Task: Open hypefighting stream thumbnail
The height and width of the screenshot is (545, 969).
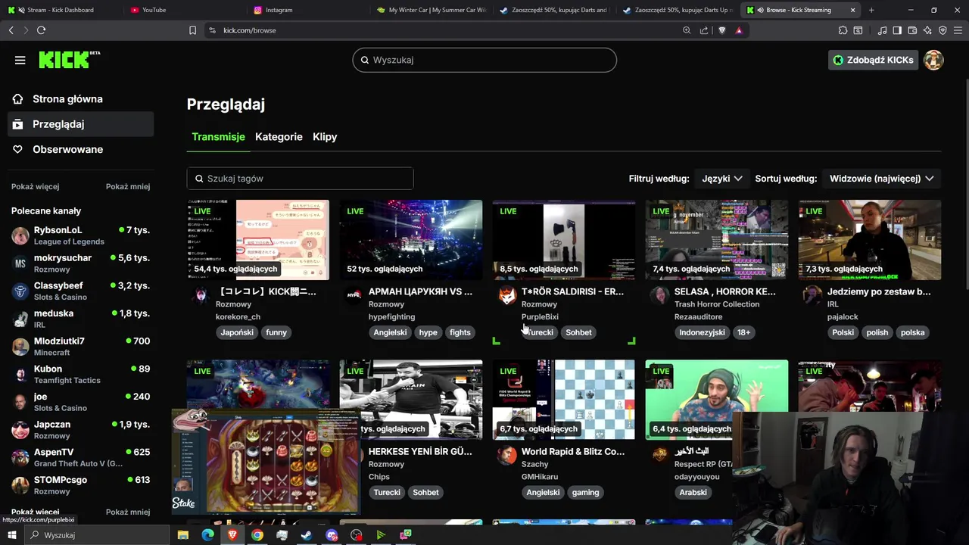Action: (411, 240)
